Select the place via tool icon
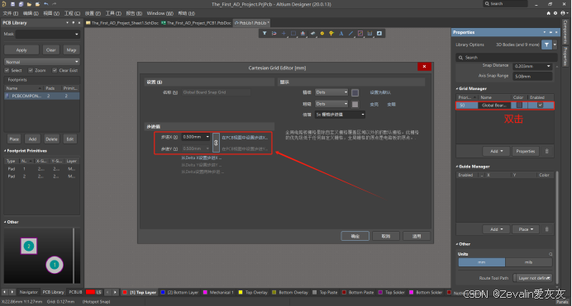572x306 pixels. (x=331, y=33)
